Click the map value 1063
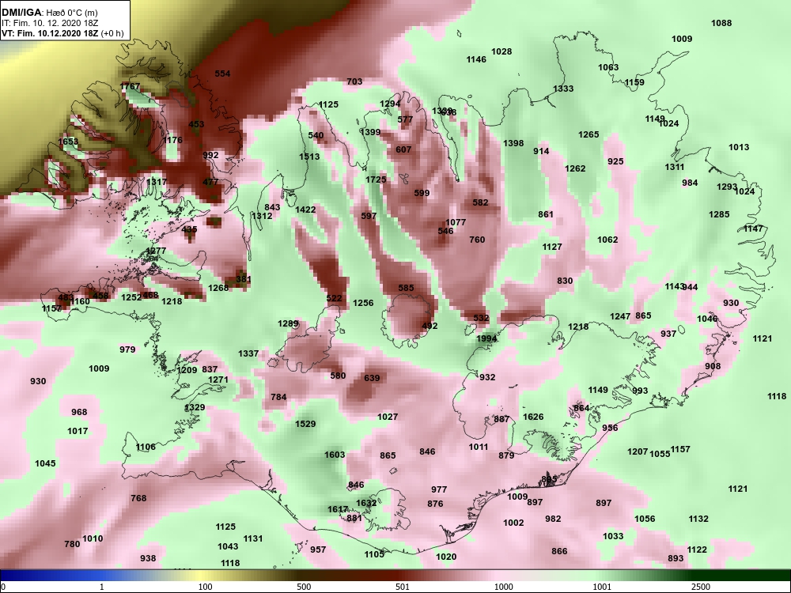The image size is (791, 593). (608, 67)
